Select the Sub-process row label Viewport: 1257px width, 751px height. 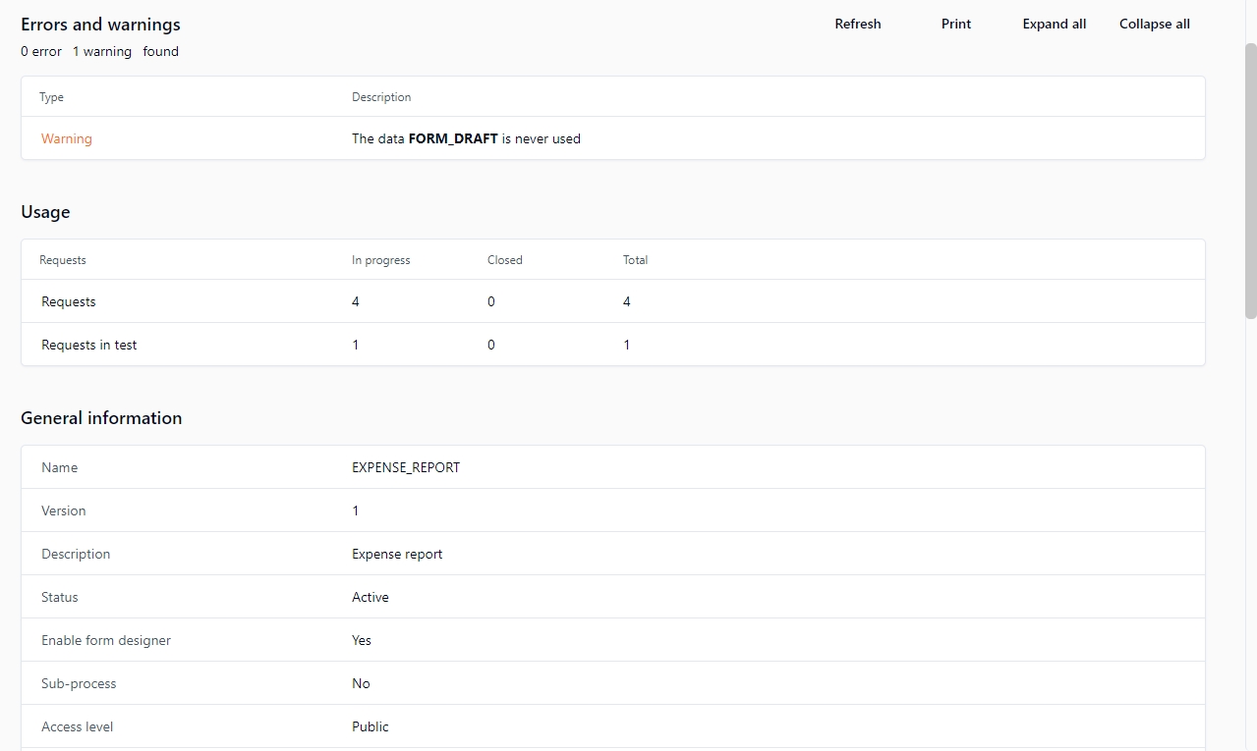pyautogui.click(x=79, y=684)
